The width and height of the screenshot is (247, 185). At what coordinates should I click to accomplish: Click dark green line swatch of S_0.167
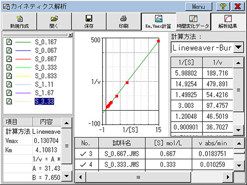[x=23, y=42]
